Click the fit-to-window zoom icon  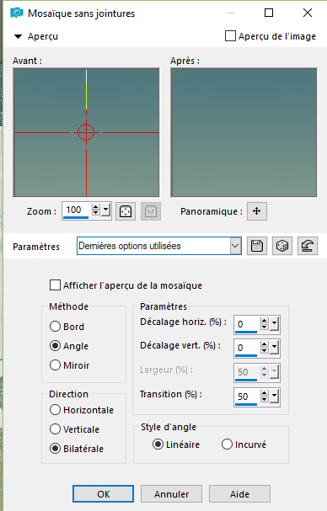126,211
